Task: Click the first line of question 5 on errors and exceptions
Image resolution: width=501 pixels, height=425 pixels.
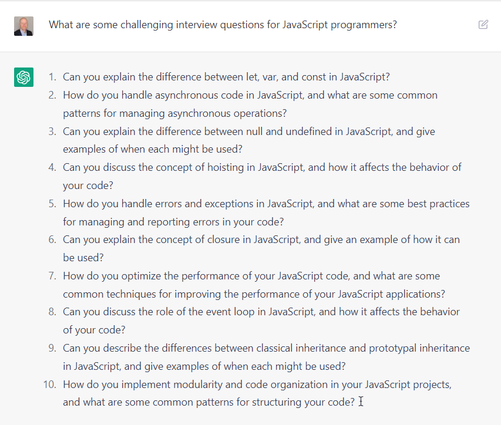Action: (266, 204)
